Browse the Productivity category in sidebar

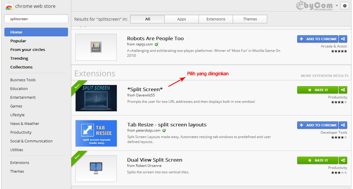tap(21, 132)
